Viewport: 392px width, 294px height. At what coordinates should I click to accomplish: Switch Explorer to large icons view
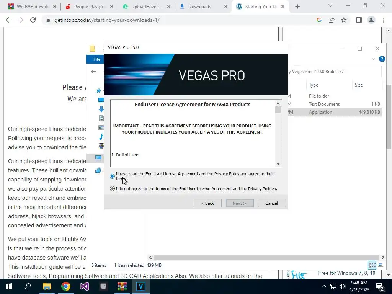coord(381,265)
